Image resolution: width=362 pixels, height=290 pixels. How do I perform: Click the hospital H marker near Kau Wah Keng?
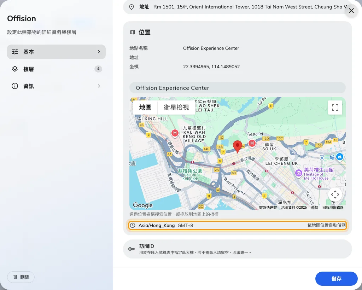175,133
